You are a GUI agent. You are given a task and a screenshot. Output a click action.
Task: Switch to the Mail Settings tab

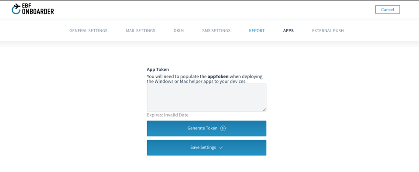tap(141, 30)
